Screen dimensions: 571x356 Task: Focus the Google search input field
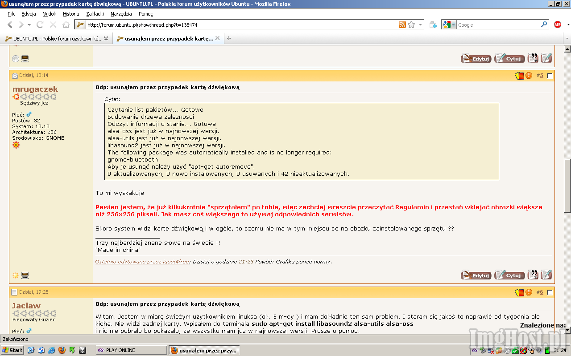498,25
